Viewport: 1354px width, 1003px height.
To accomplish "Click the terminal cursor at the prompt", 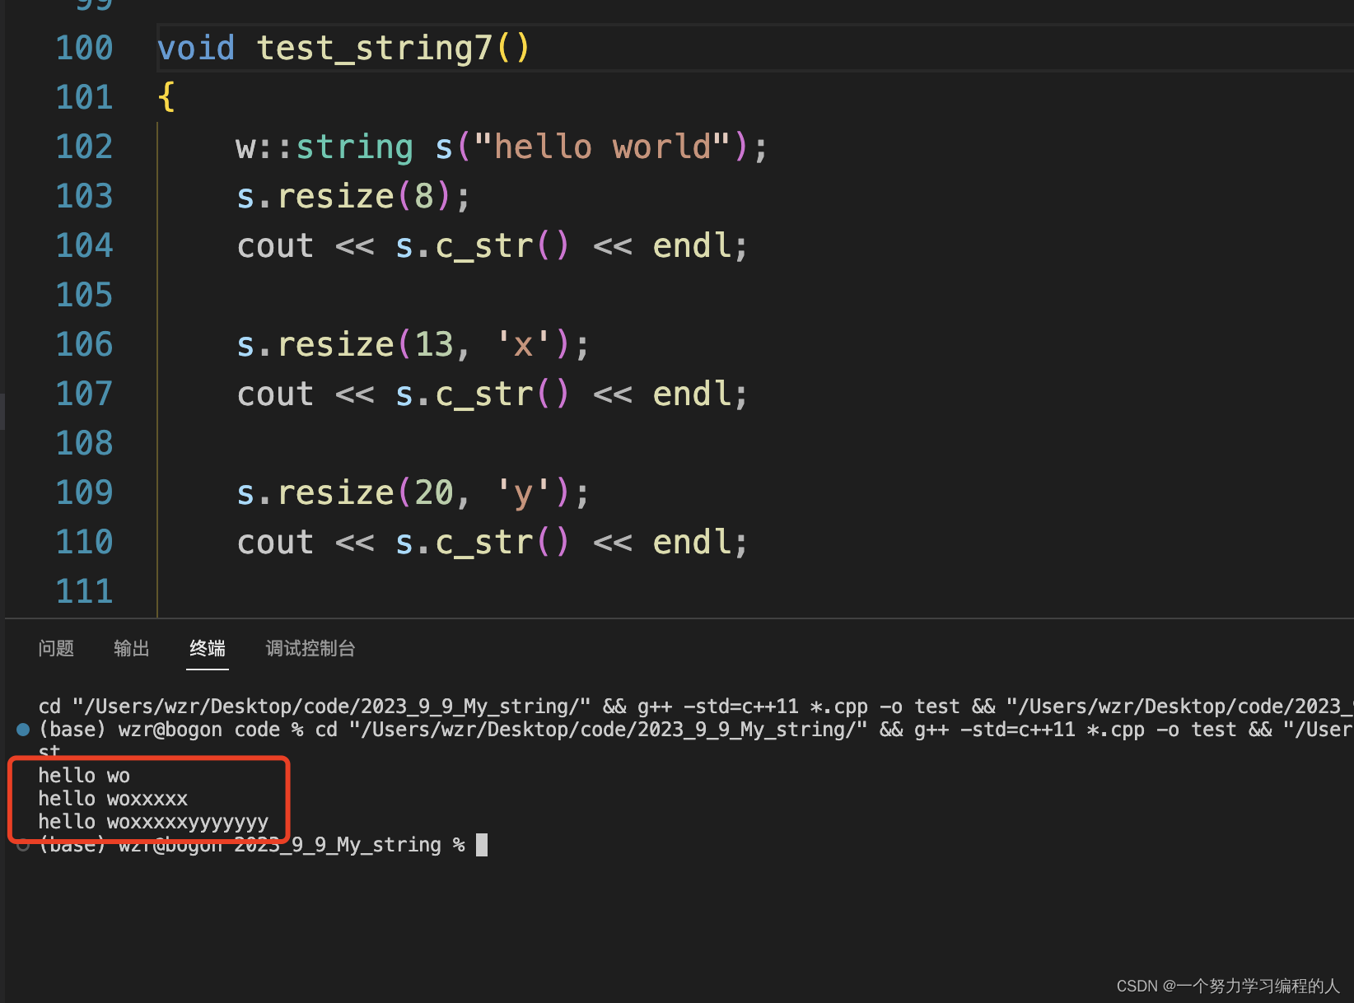I will 482,845.
